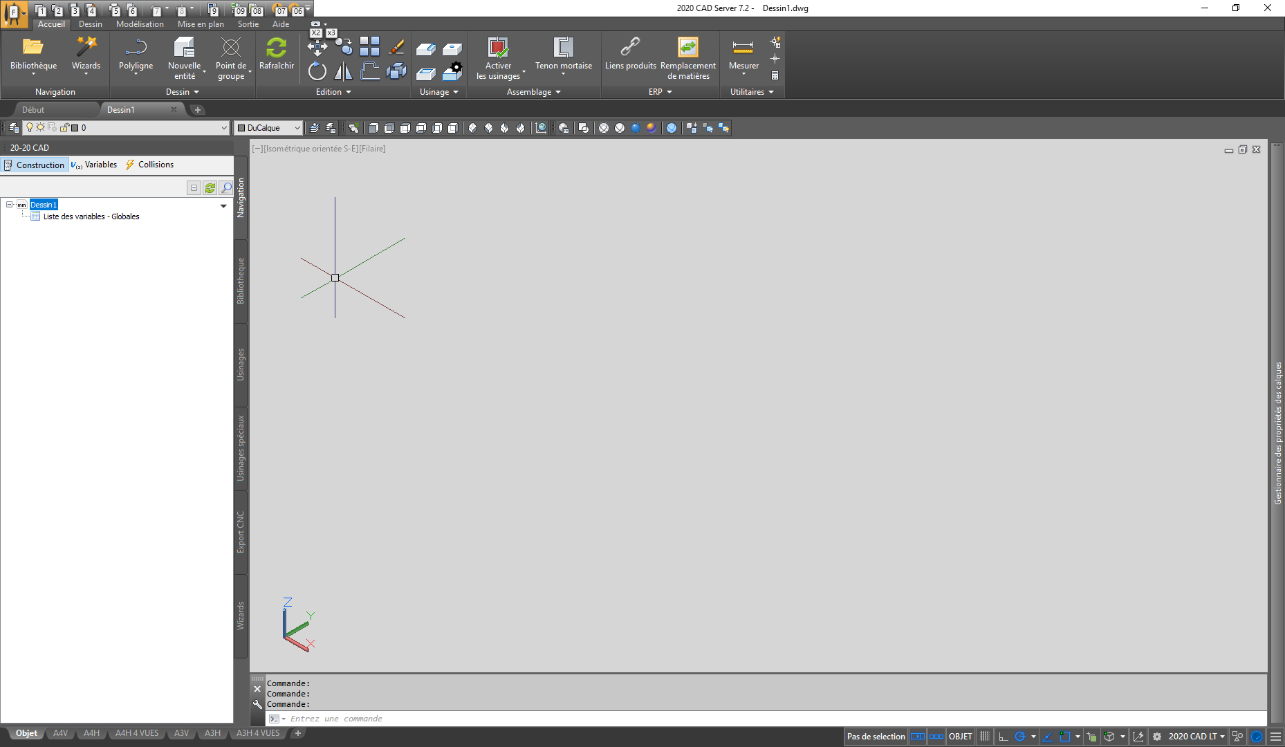Toggle orthogonal mode in status bar
This screenshot has width=1285, height=747.
coord(1003,737)
